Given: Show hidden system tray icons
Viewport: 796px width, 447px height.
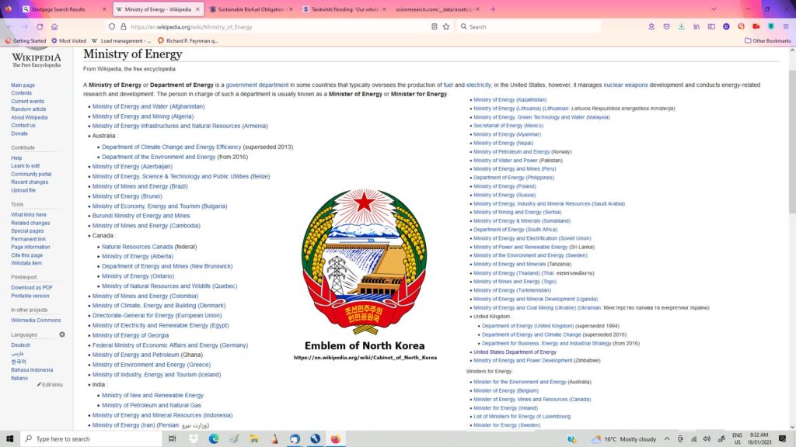Looking at the screenshot, I should tap(666, 438).
